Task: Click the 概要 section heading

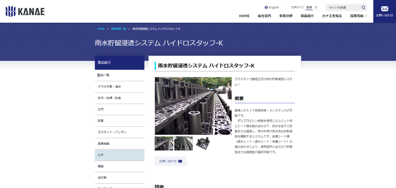Action: (x=239, y=98)
